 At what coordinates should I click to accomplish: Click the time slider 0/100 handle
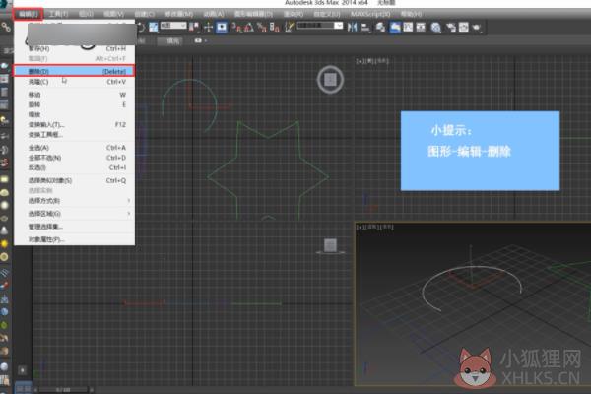[x=63, y=389]
